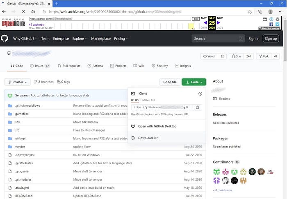Switch to the Issues tab
Image resolution: width=287 pixels, height=199 pixels.
click(x=40, y=66)
